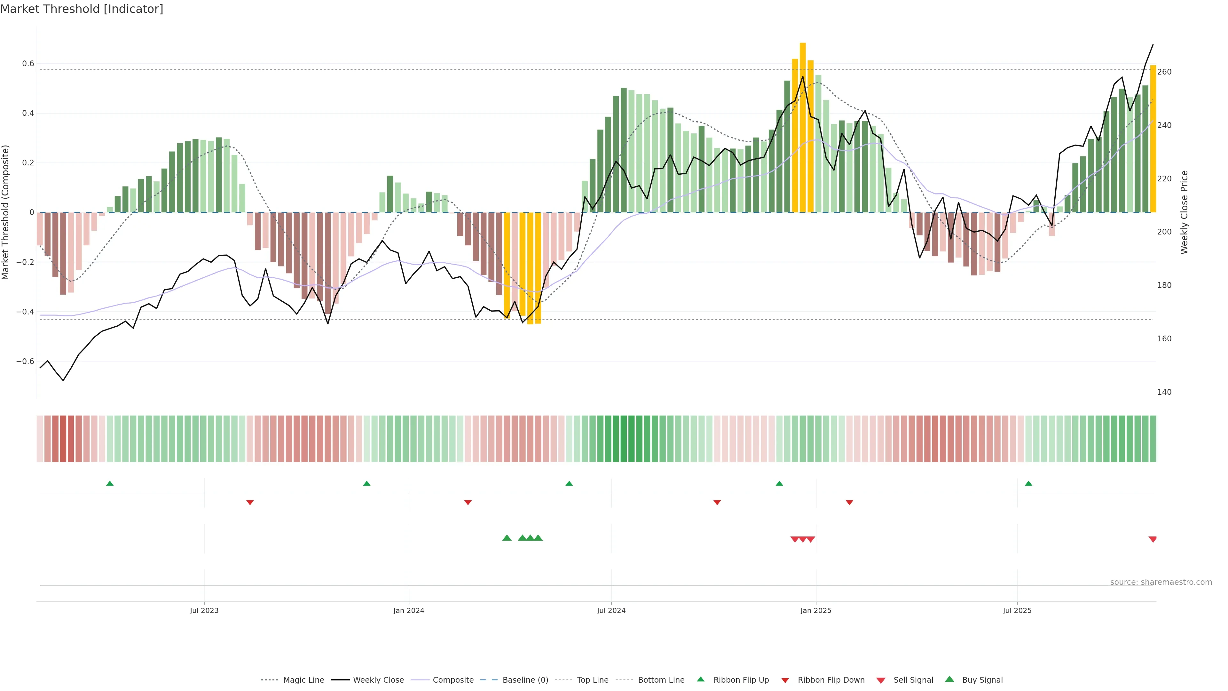Select the leftmost green ribbon flip up marker
Screen dimensions: 1228x691
tap(110, 484)
